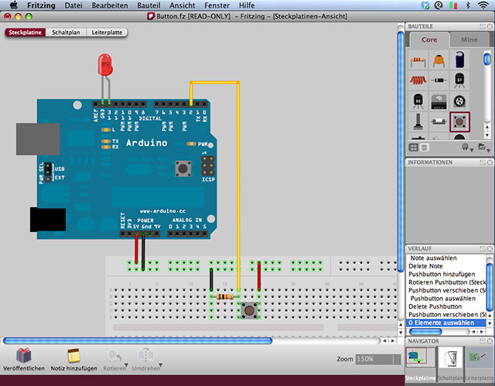495x386 pixels.
Task: Select the highlighted pushbutton part
Action: pos(459,121)
